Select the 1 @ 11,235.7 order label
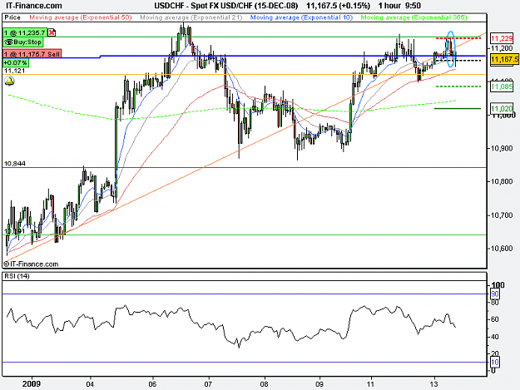The width and height of the screenshot is (520, 390). coord(25,32)
